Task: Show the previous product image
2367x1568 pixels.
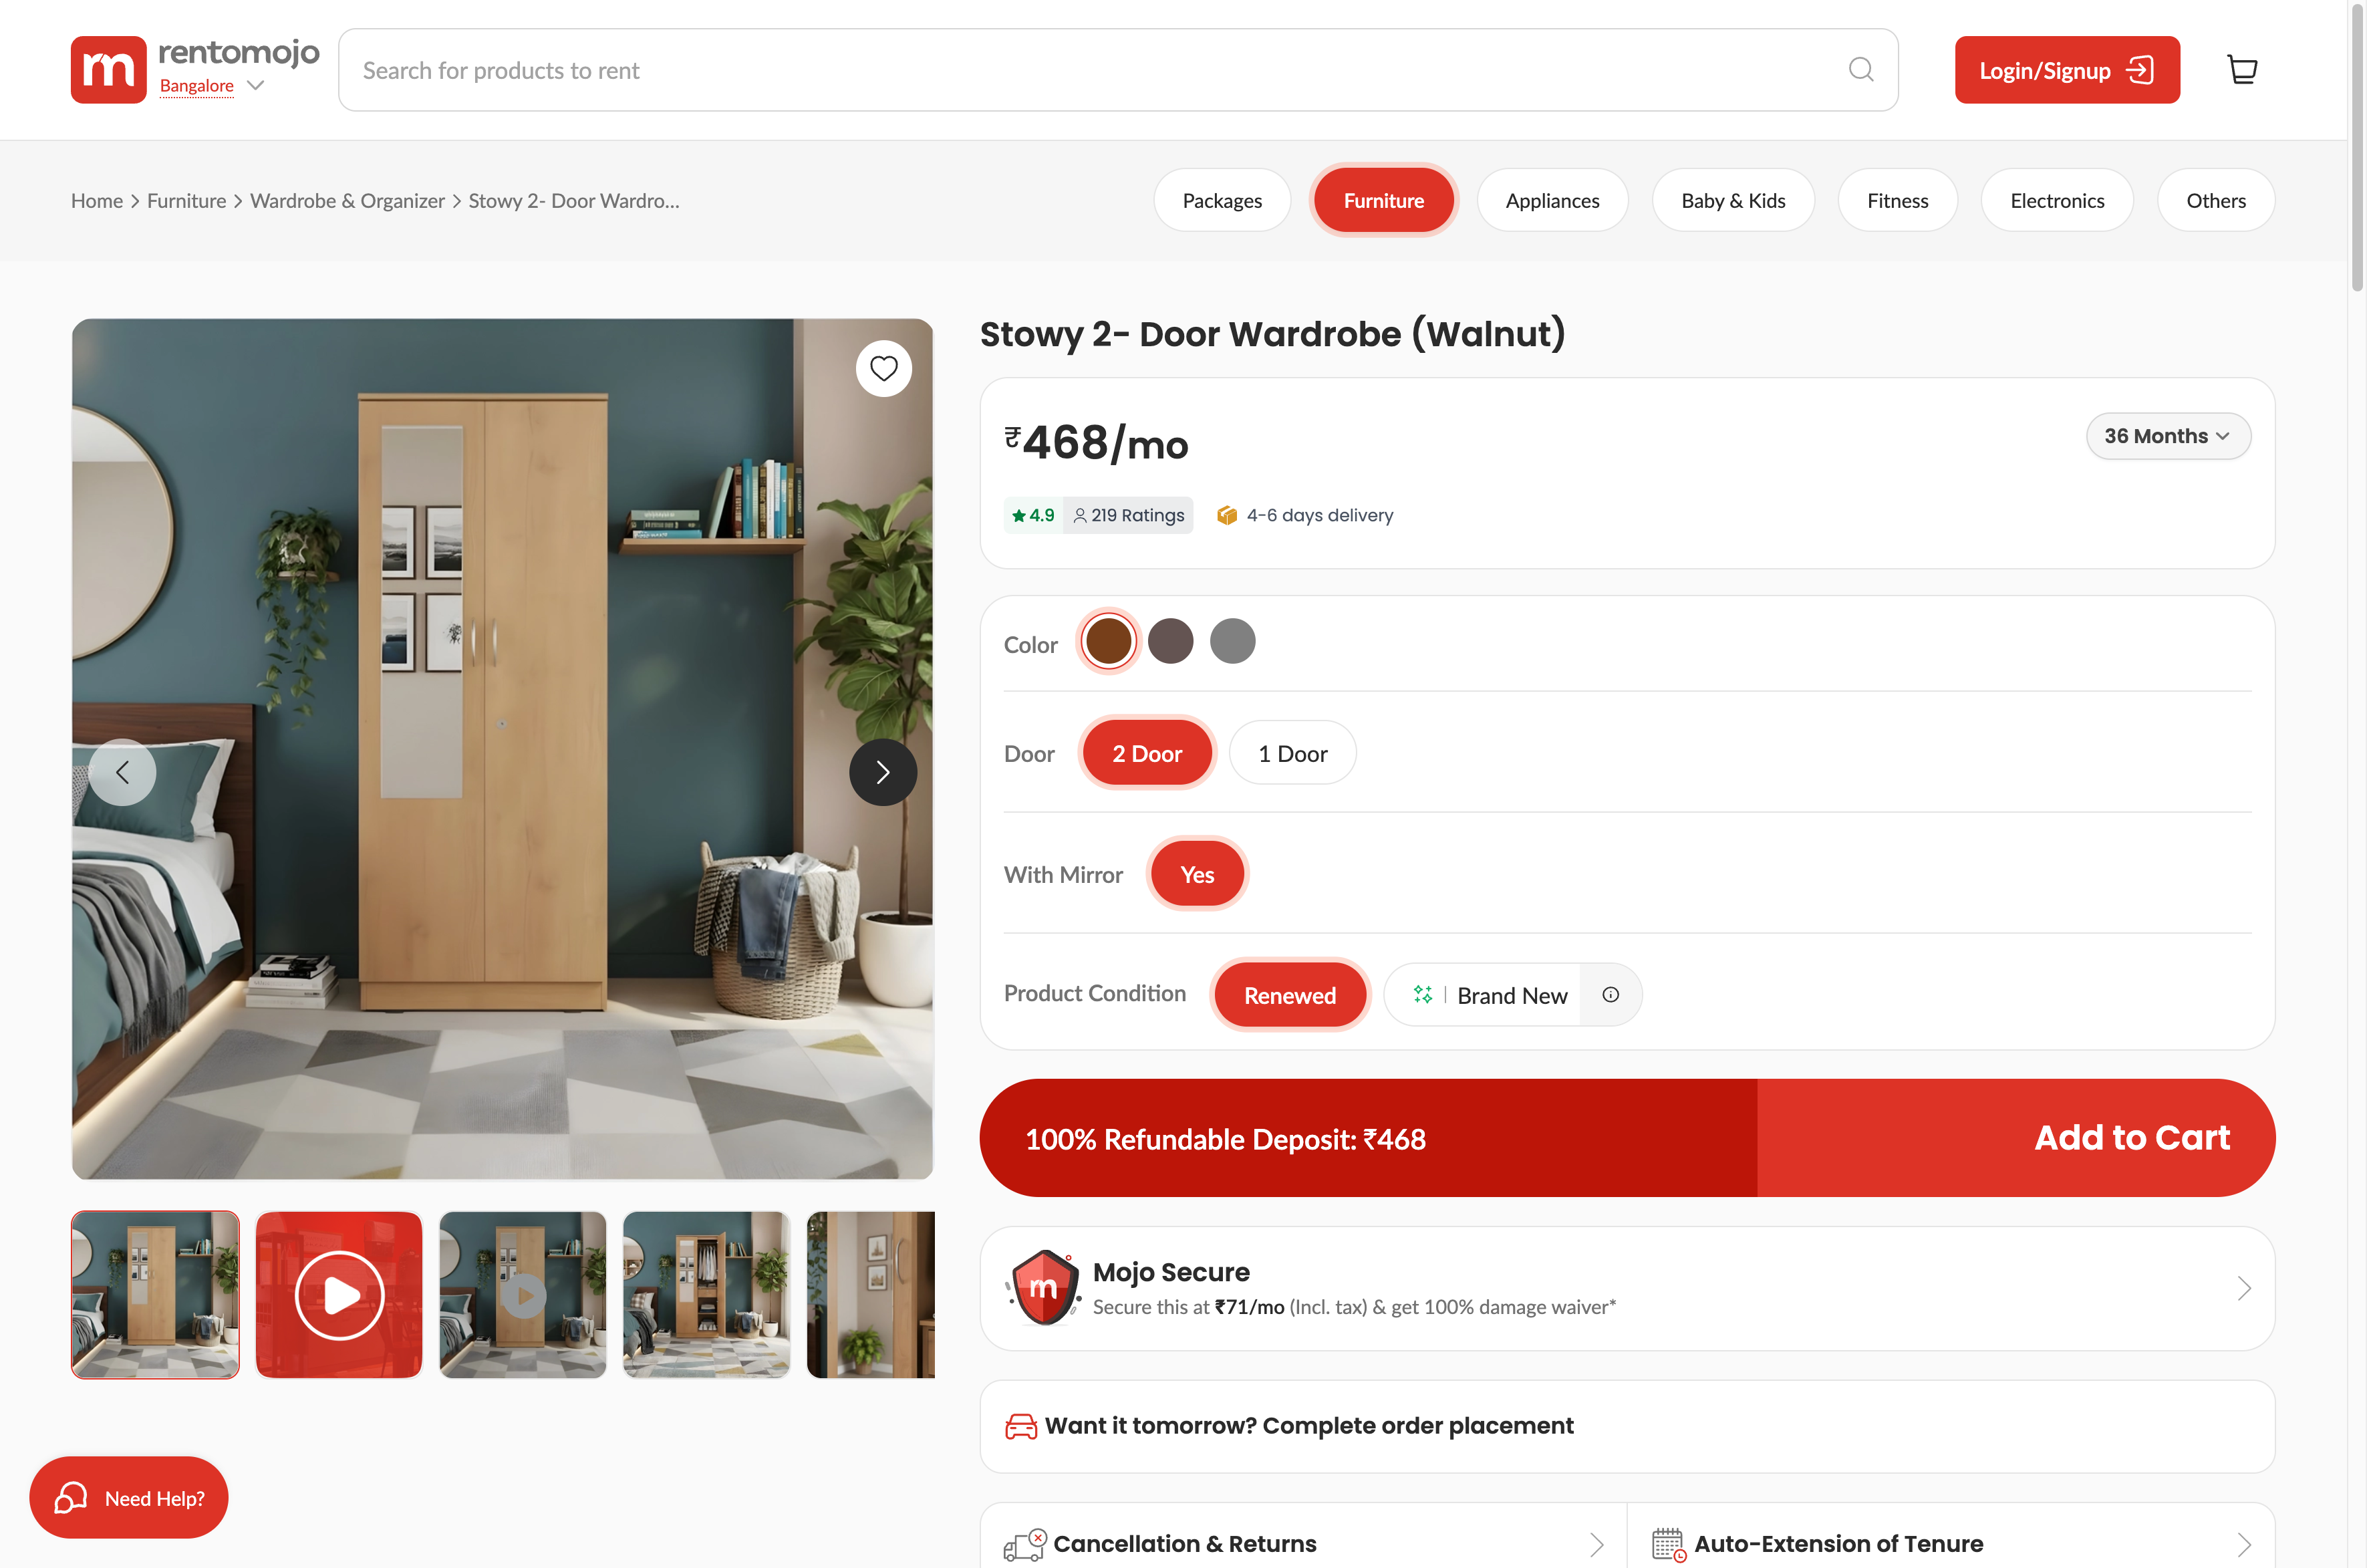Action: click(x=122, y=771)
